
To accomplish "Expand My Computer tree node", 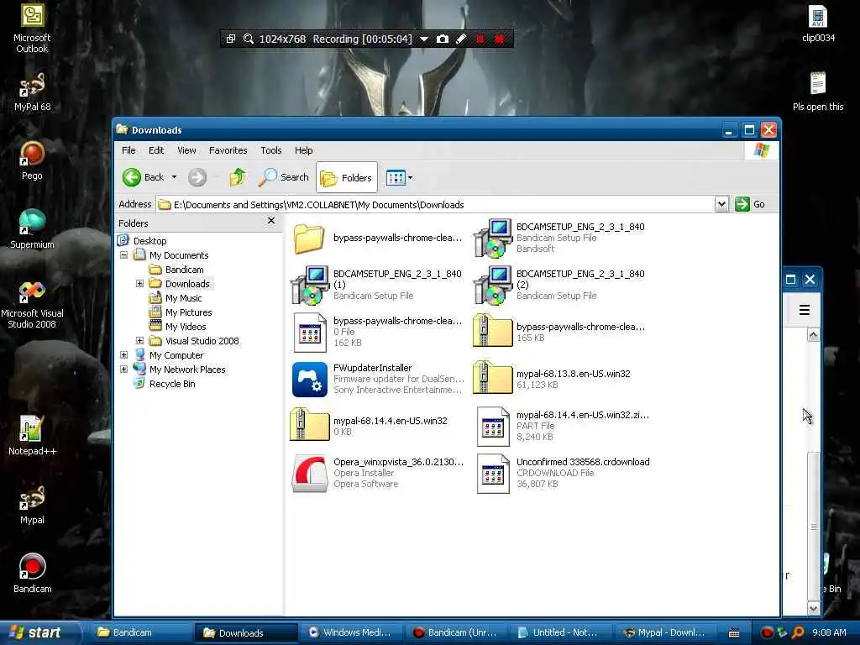I will pyautogui.click(x=124, y=355).
